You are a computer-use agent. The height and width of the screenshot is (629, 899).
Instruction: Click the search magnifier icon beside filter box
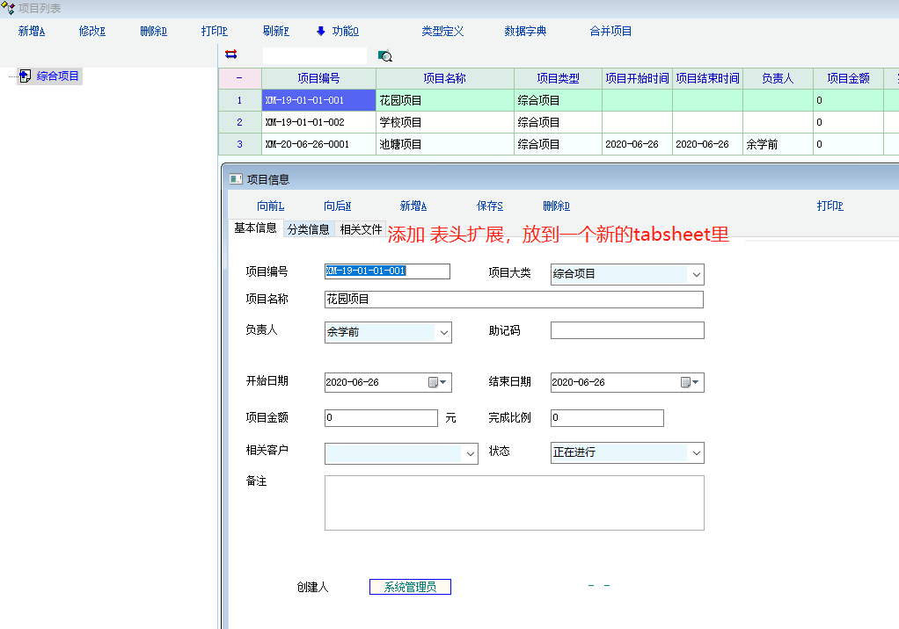tap(384, 55)
